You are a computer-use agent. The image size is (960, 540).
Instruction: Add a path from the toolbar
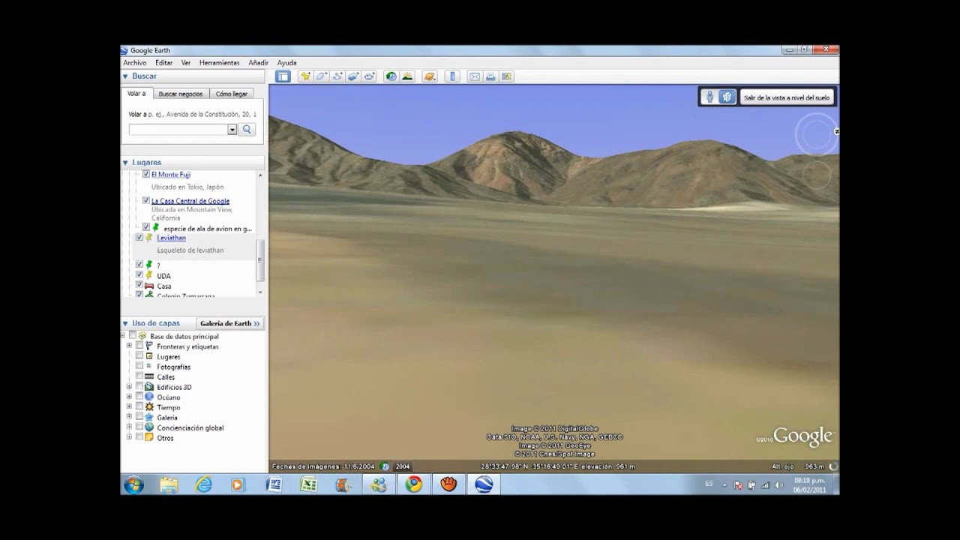click(x=338, y=76)
